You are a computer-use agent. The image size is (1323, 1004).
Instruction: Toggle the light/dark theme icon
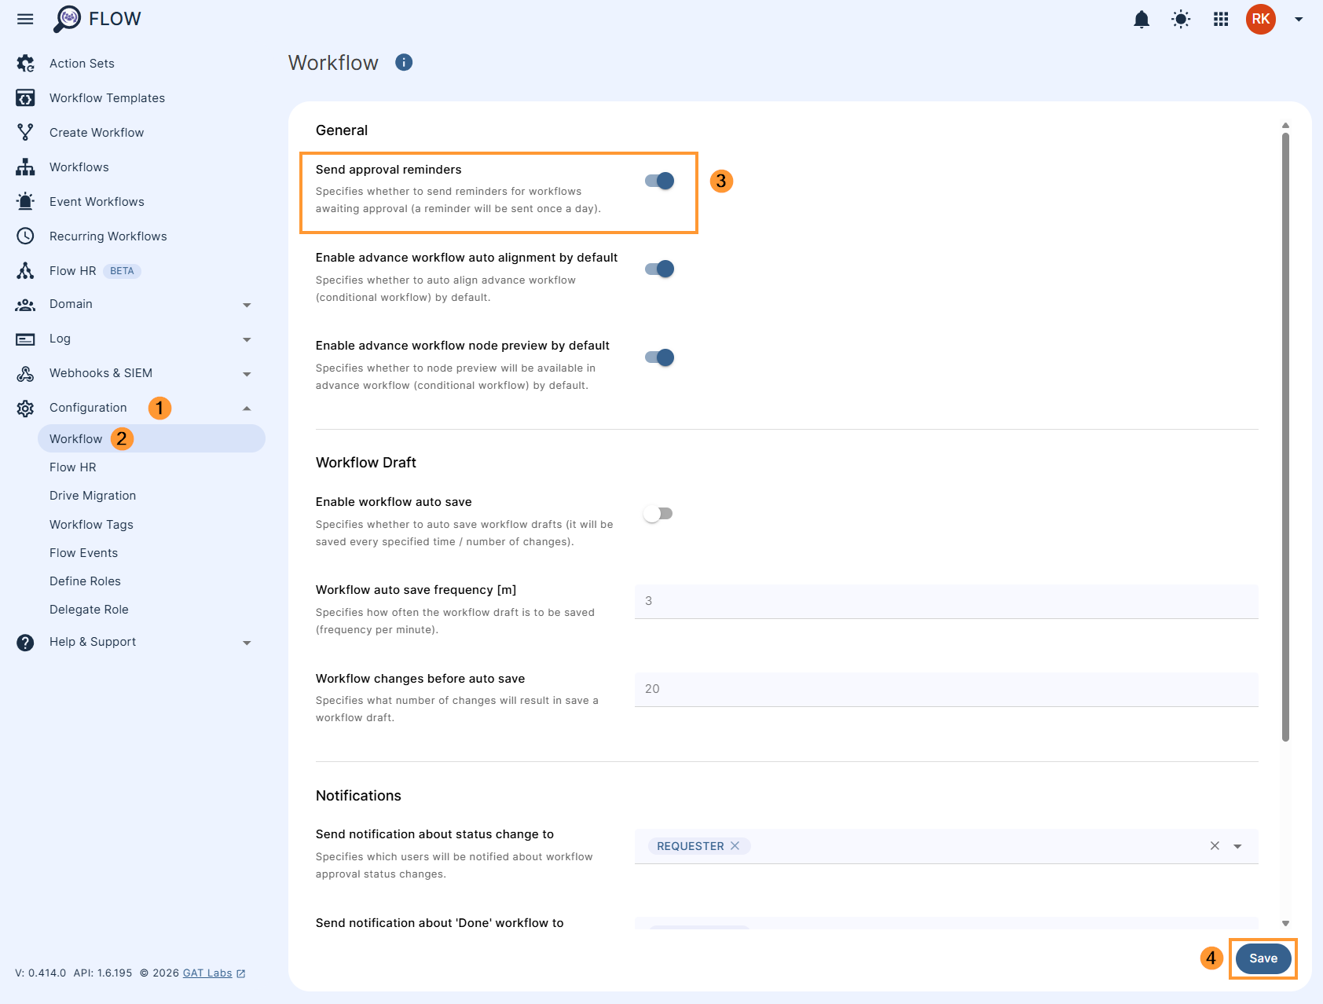point(1181,19)
